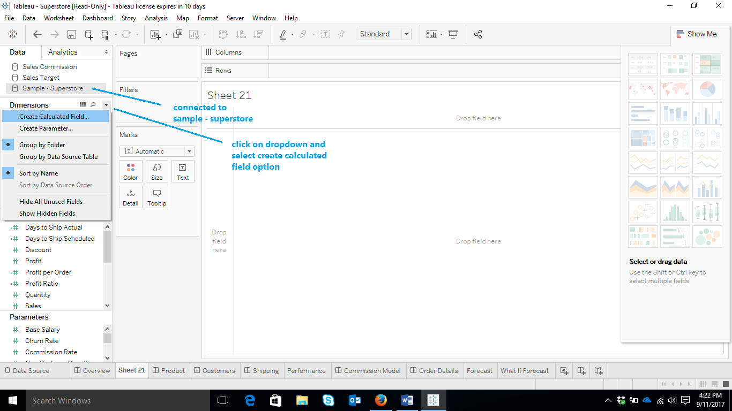The width and height of the screenshot is (732, 411).
Task: Create a new worksheet via the bottom bar icon
Action: [564, 370]
